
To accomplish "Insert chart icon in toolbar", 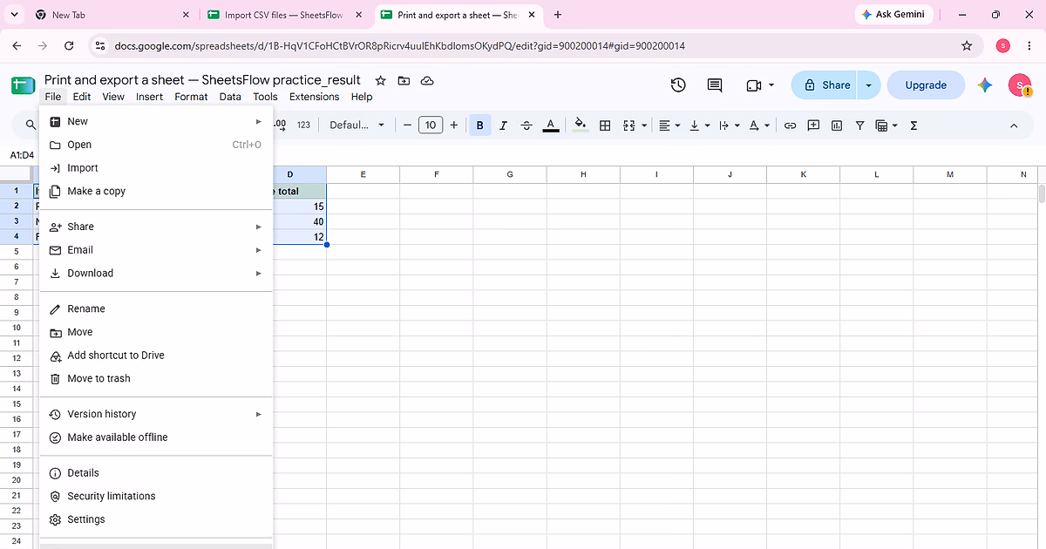I will coord(837,125).
